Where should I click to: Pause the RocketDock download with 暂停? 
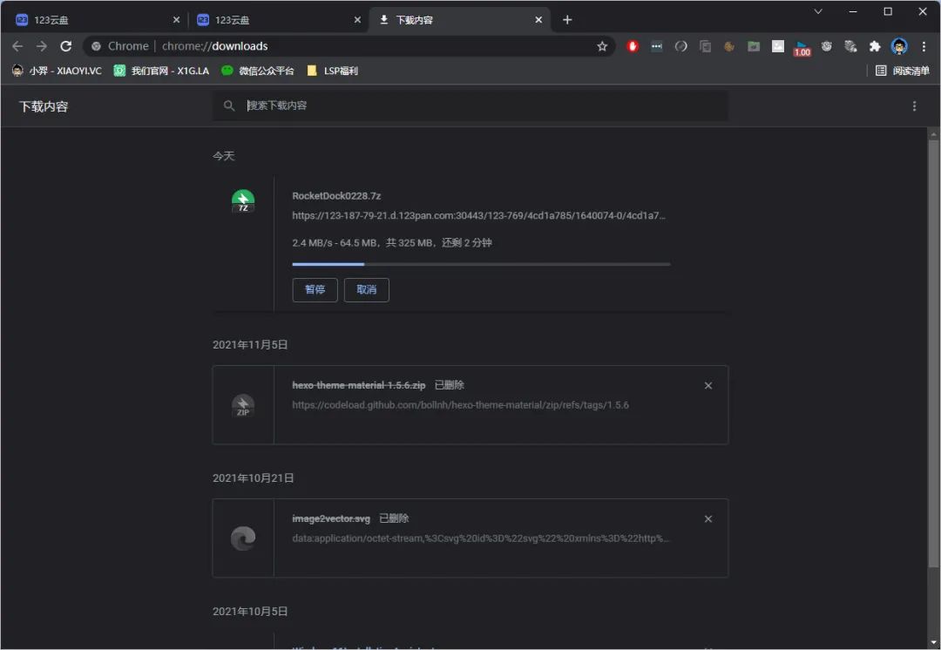[x=315, y=289]
